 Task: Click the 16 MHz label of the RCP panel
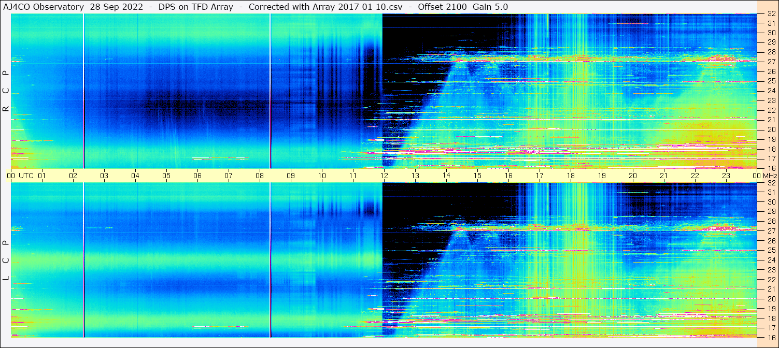pos(771,168)
